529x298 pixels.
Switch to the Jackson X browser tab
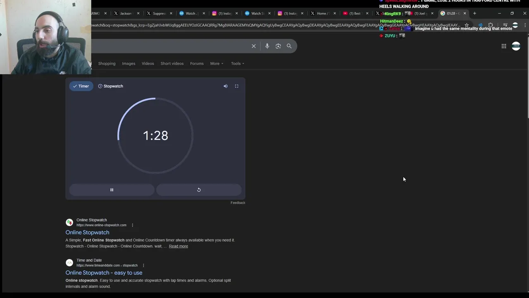(125, 13)
